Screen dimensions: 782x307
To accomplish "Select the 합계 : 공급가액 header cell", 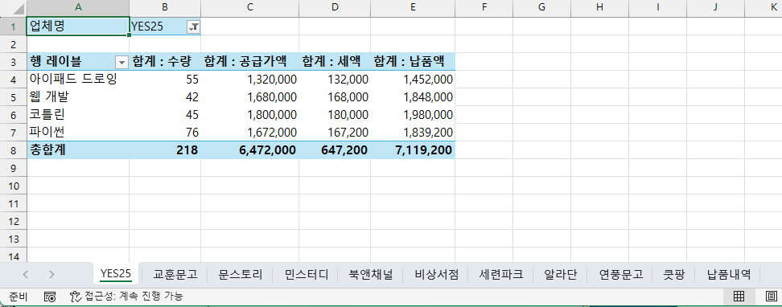I will pos(250,62).
